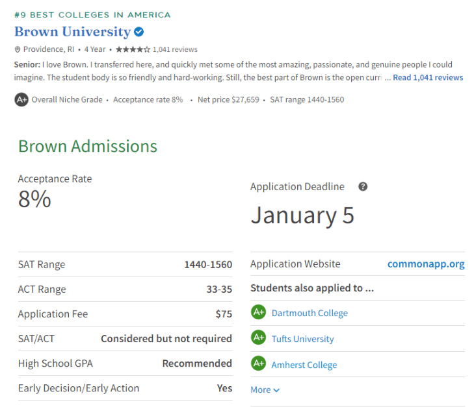Expand the More list of colleges

pyautogui.click(x=265, y=390)
